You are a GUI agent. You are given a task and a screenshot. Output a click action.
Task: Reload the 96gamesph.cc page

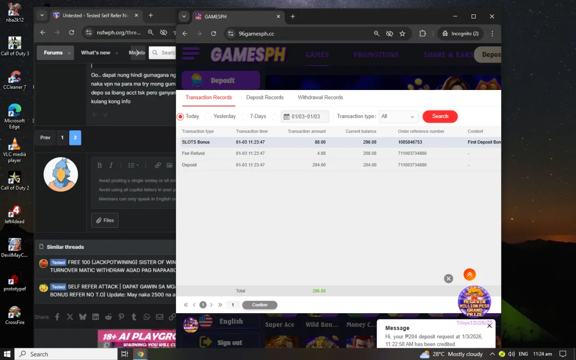point(214,34)
